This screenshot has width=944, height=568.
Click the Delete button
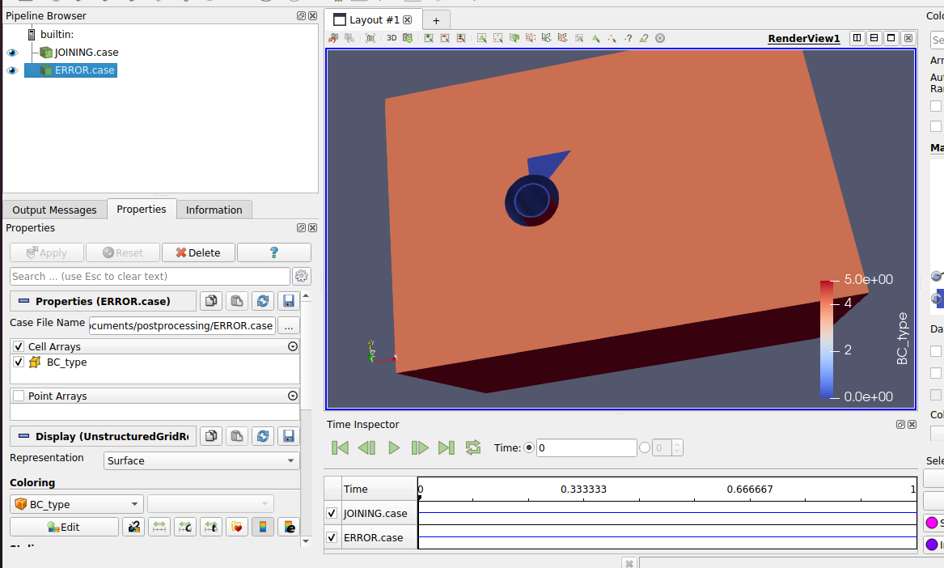point(198,252)
